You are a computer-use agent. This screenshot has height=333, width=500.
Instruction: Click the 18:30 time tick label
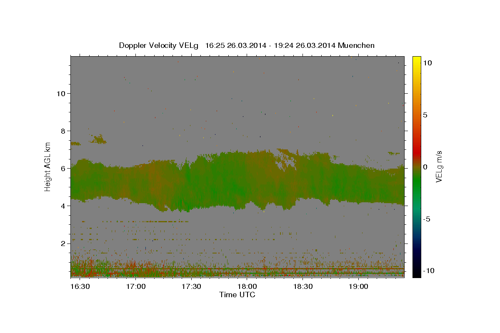point(302,287)
